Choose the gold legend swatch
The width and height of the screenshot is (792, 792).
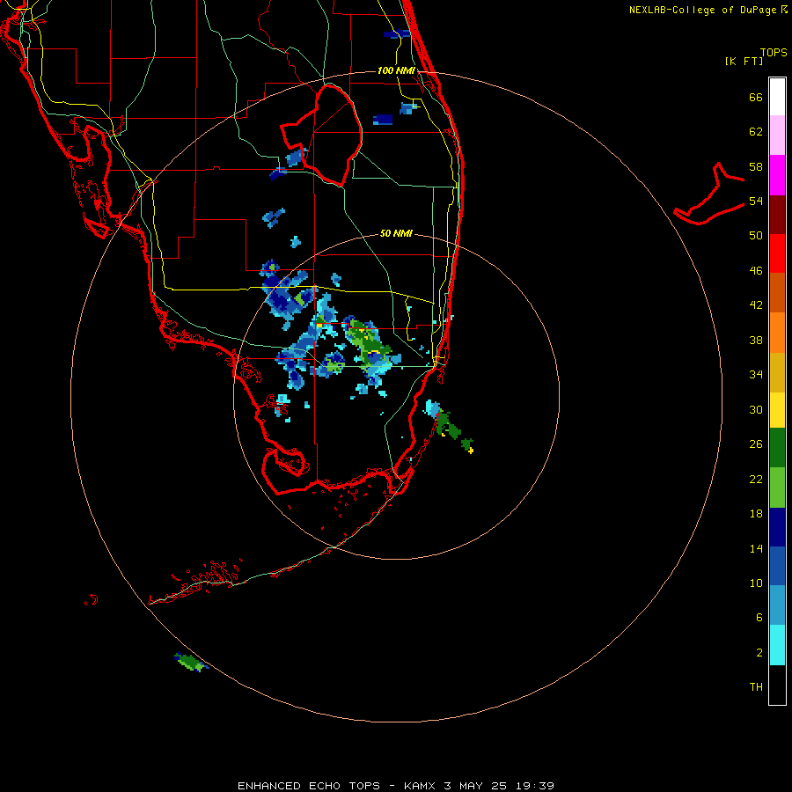[777, 372]
